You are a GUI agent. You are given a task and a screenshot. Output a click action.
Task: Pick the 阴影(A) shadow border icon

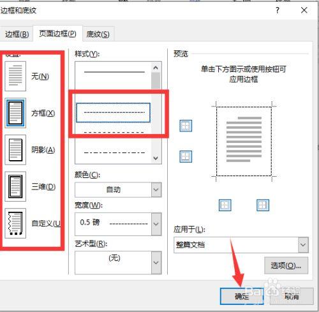pyautogui.click(x=15, y=150)
